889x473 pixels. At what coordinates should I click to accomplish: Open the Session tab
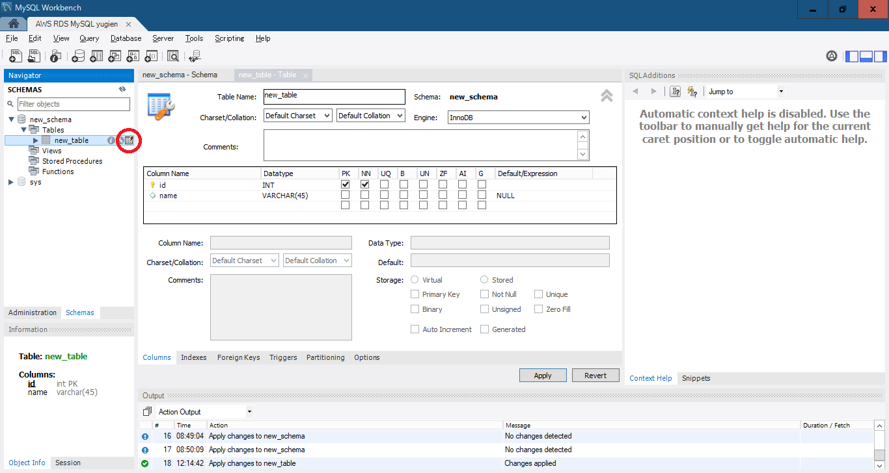point(68,463)
